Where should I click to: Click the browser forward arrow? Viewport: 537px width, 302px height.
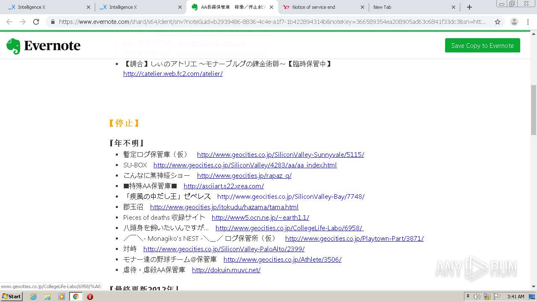pyautogui.click(x=23, y=22)
